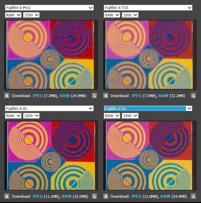Click download icon under X-Pro1 image
Image resolution: width=201 pixels, height=203 pixels.
pyautogui.click(x=7, y=96)
